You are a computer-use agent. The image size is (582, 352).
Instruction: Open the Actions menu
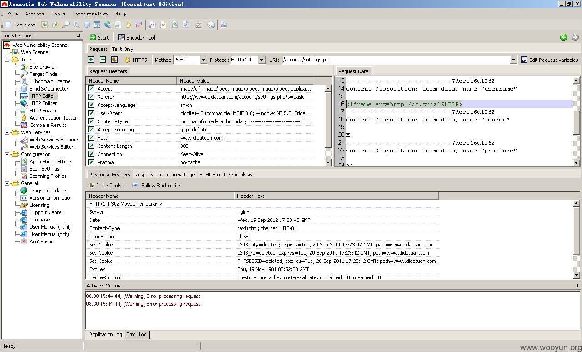(x=35, y=14)
